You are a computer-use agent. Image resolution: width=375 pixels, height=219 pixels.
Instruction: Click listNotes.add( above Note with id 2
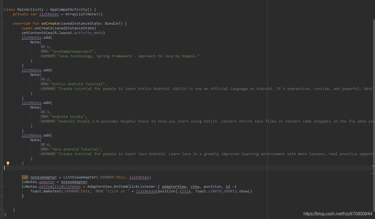click(x=37, y=70)
